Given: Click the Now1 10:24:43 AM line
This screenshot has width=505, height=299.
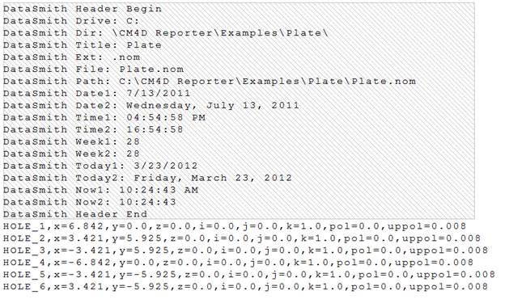Looking at the screenshot, I should click(x=101, y=190).
